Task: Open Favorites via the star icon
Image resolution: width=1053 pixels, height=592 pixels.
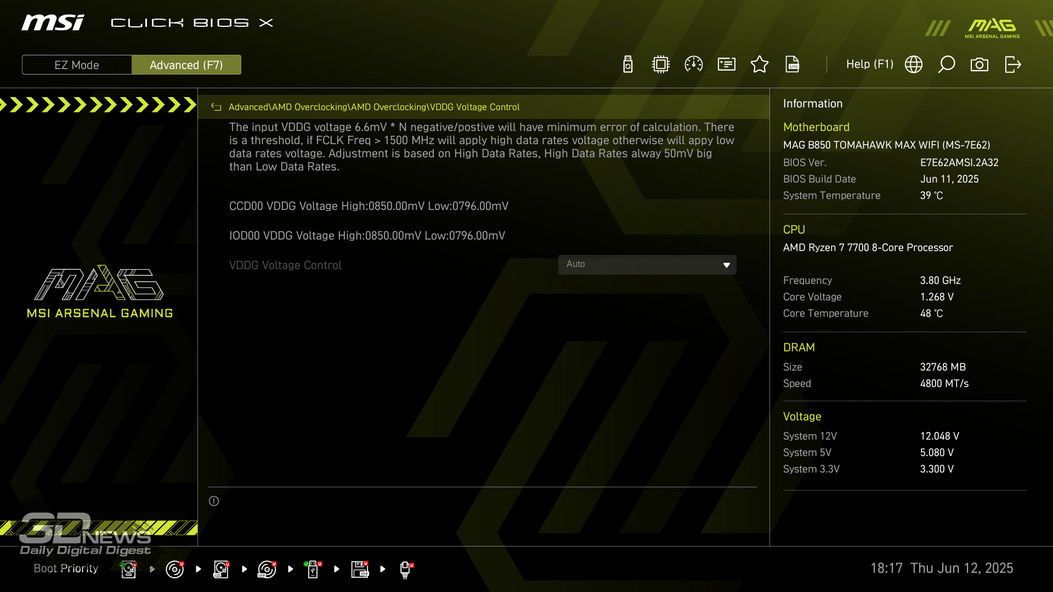Action: click(x=760, y=64)
